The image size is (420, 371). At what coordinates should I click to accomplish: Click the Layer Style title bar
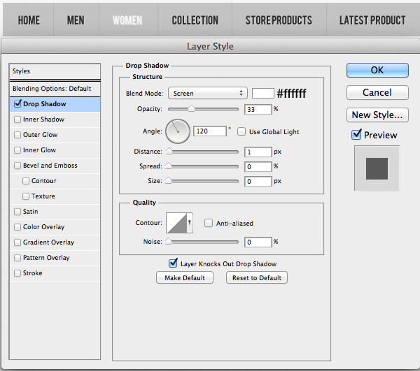click(210, 46)
